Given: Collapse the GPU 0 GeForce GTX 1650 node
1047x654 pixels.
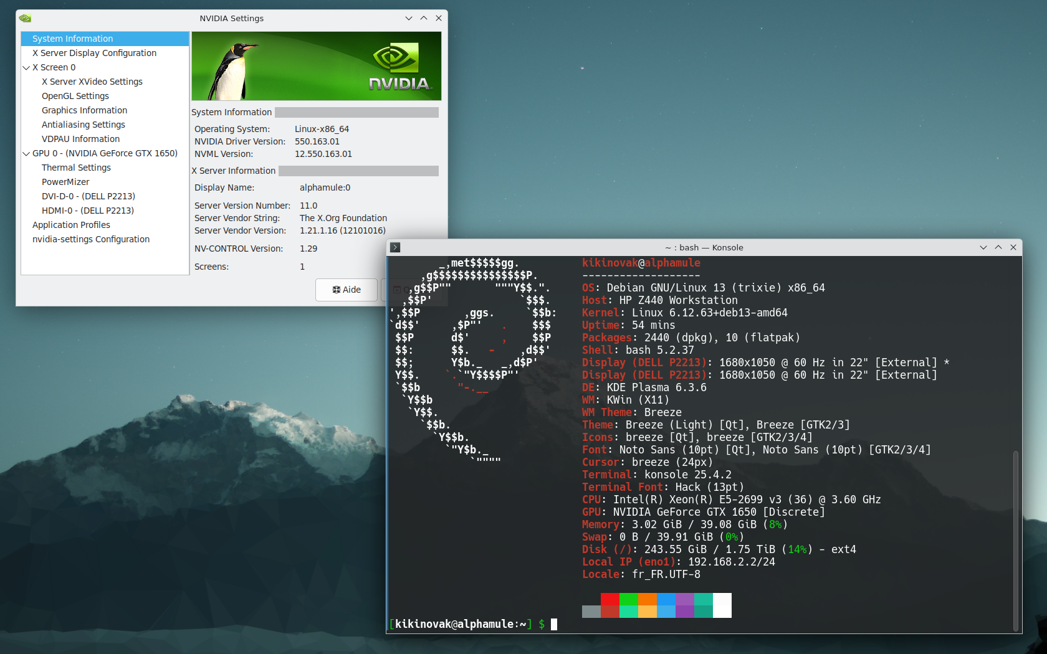Looking at the screenshot, I should coord(26,153).
